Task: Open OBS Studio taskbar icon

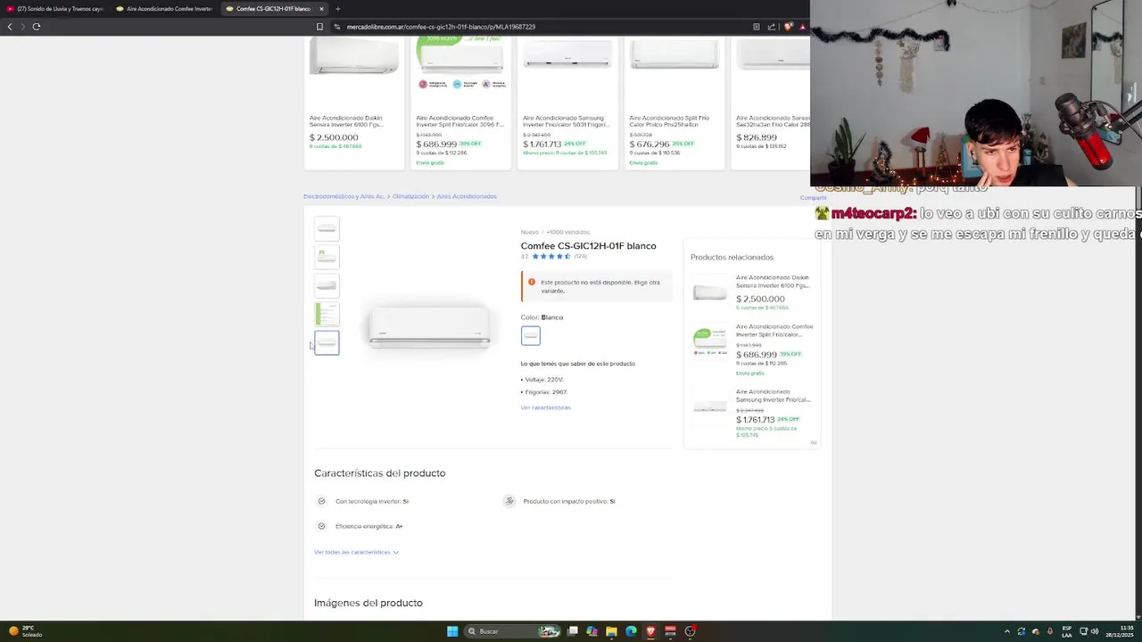Action: [690, 631]
